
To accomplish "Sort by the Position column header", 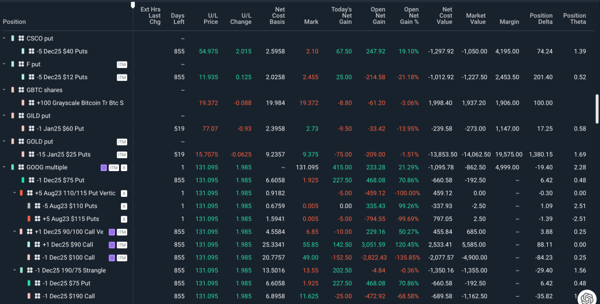I will [15, 22].
